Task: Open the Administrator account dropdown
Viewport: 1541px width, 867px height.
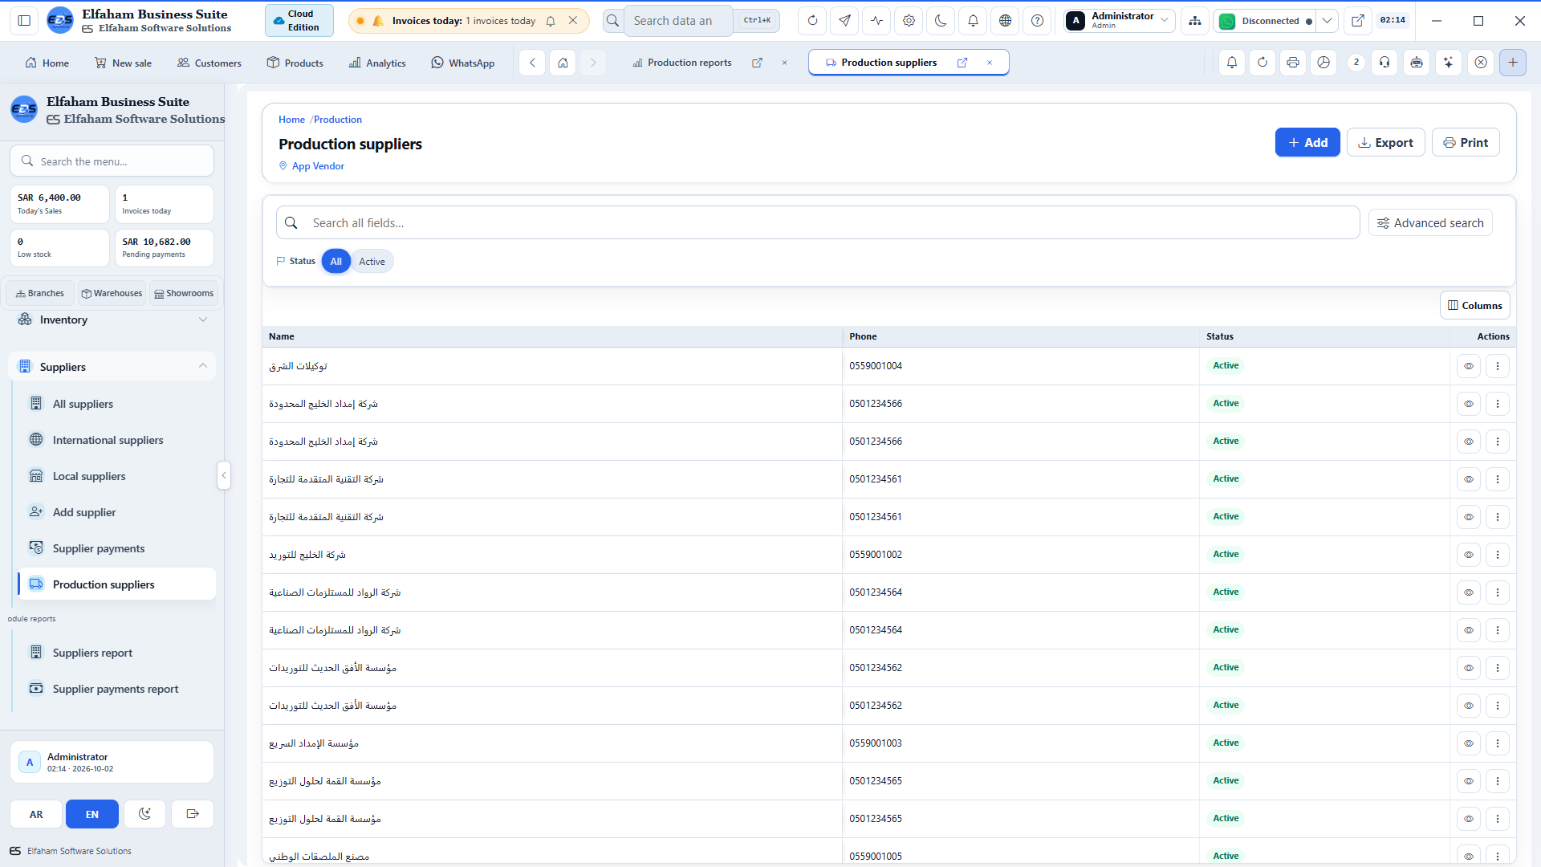Action: 1120,21
